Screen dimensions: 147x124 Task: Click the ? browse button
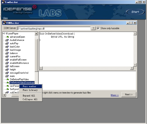coord(93,28)
